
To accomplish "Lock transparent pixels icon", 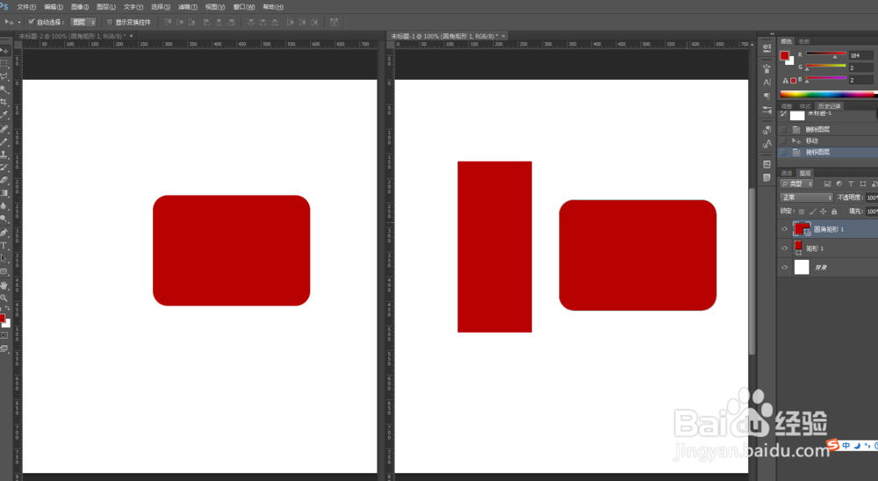I will 802,212.
